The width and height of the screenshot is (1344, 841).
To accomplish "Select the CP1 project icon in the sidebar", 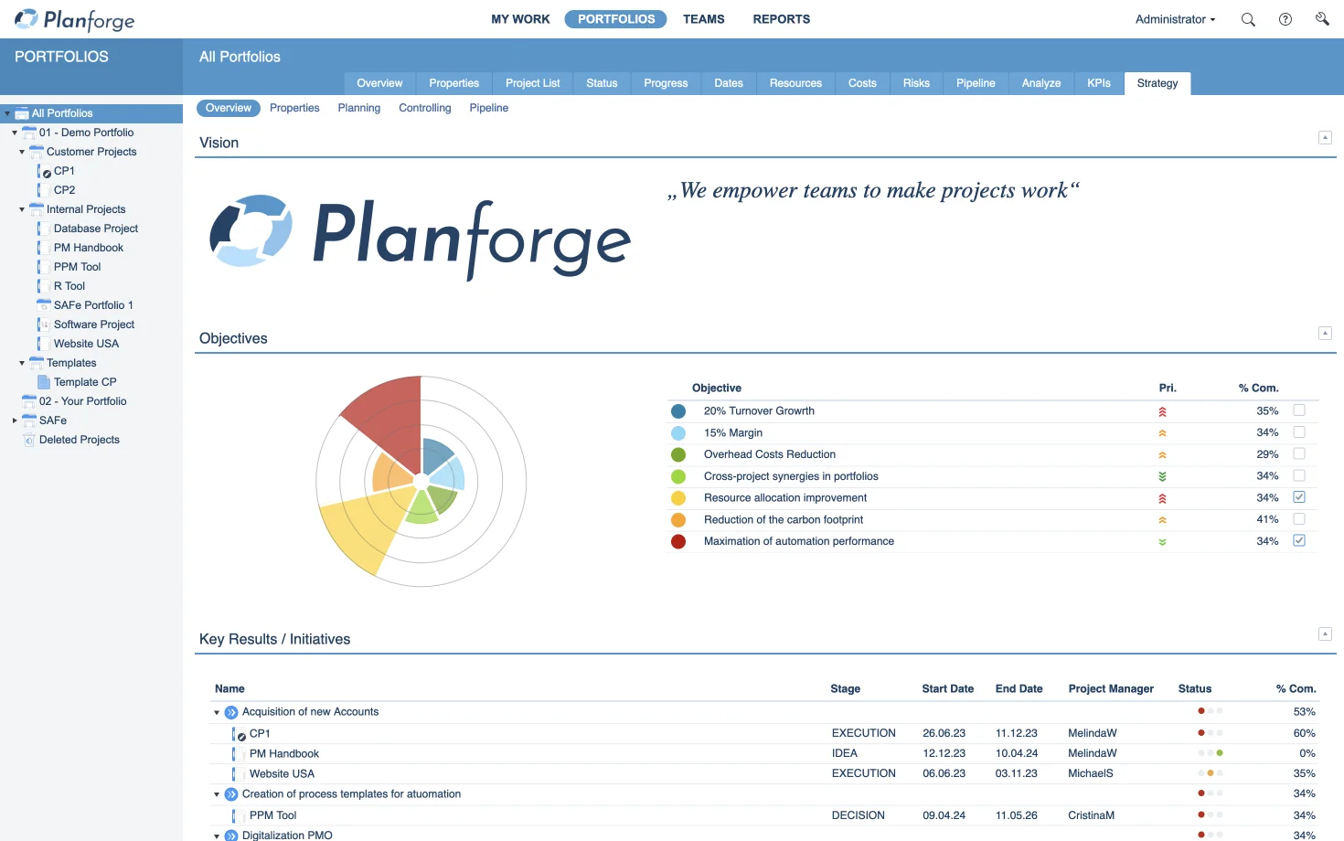I will click(x=45, y=170).
